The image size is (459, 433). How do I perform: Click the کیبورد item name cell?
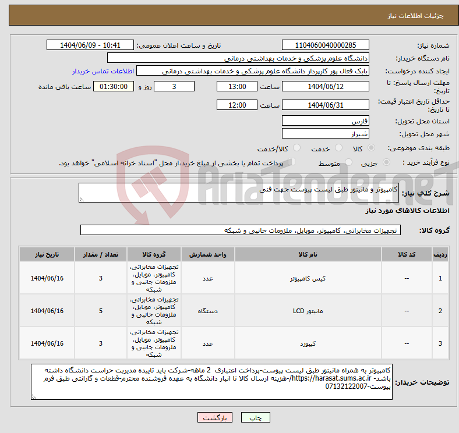coord(308,343)
